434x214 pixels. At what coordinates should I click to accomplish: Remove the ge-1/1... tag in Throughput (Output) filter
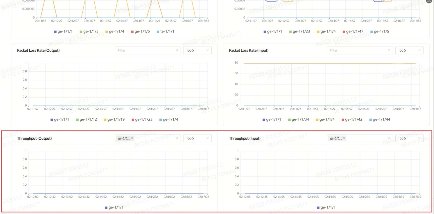(x=132, y=138)
